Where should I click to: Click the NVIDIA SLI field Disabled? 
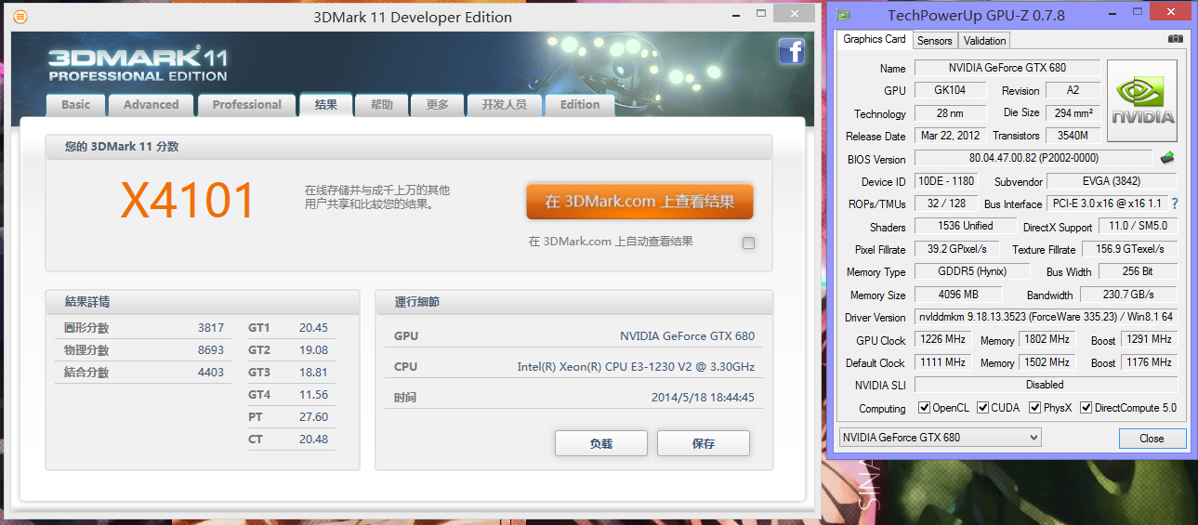(1046, 385)
